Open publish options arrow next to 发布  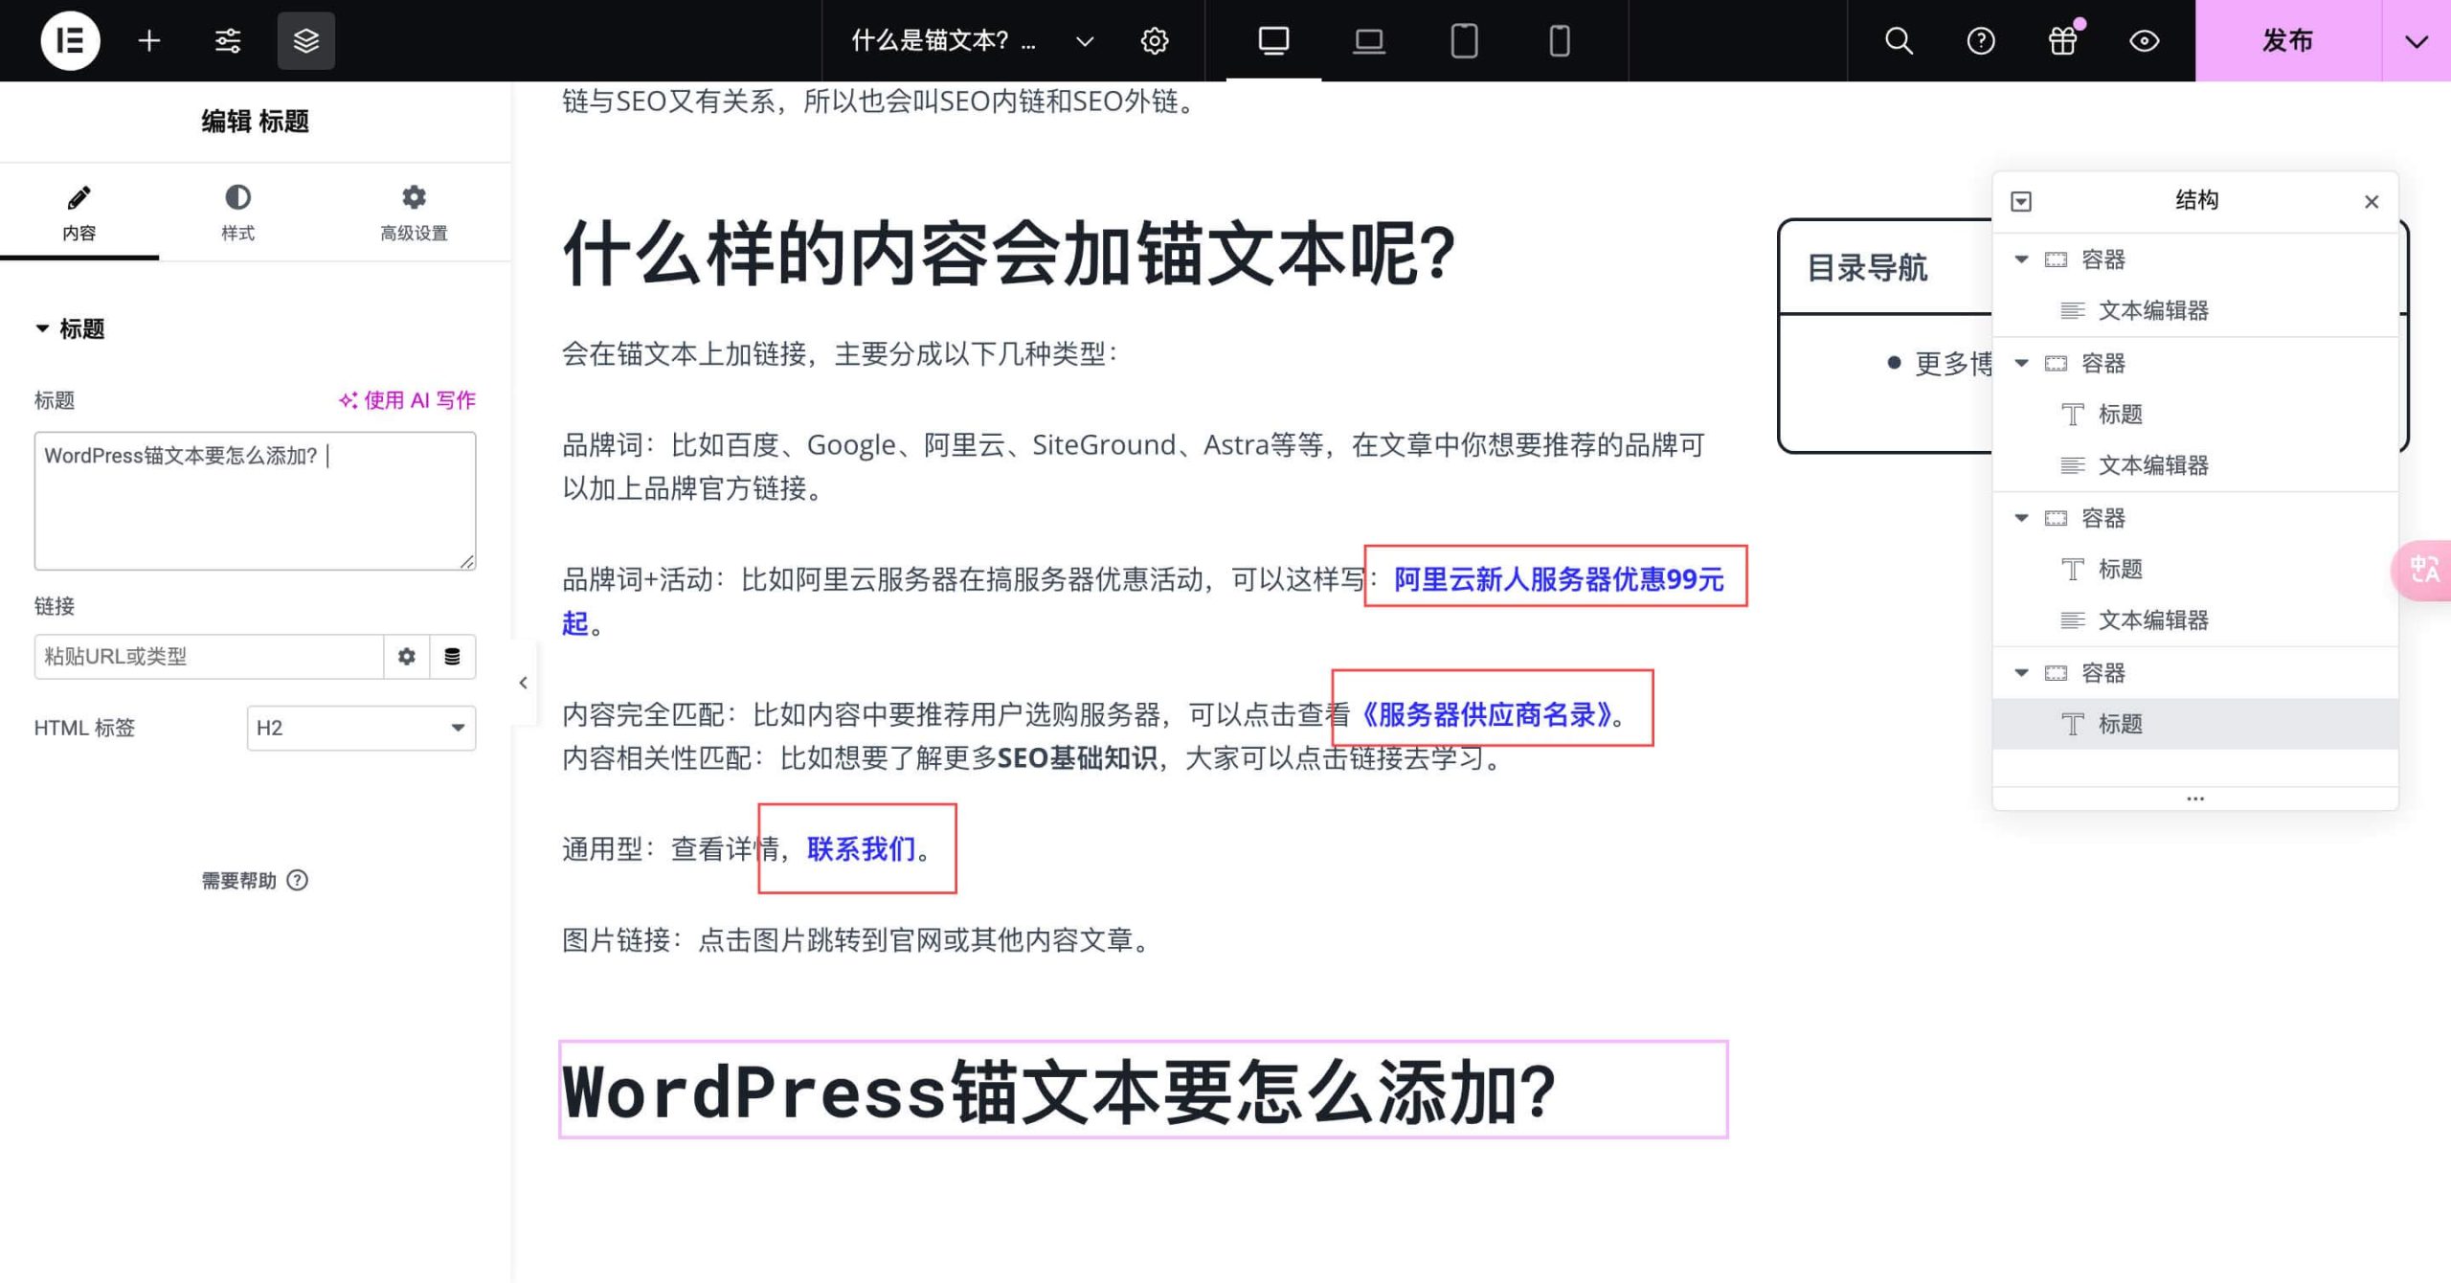click(2417, 40)
